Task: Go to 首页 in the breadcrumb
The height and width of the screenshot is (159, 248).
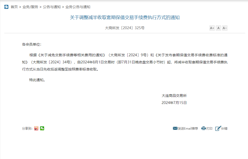Action: point(14,7)
